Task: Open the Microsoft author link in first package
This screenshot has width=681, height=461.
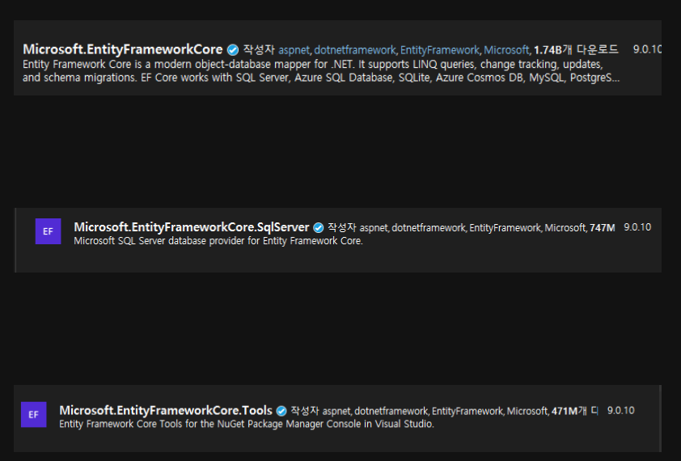Action: coord(506,50)
